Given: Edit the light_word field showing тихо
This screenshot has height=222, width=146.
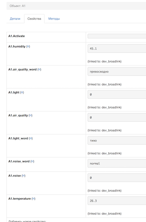Looking at the screenshot, I should [x=117, y=141].
